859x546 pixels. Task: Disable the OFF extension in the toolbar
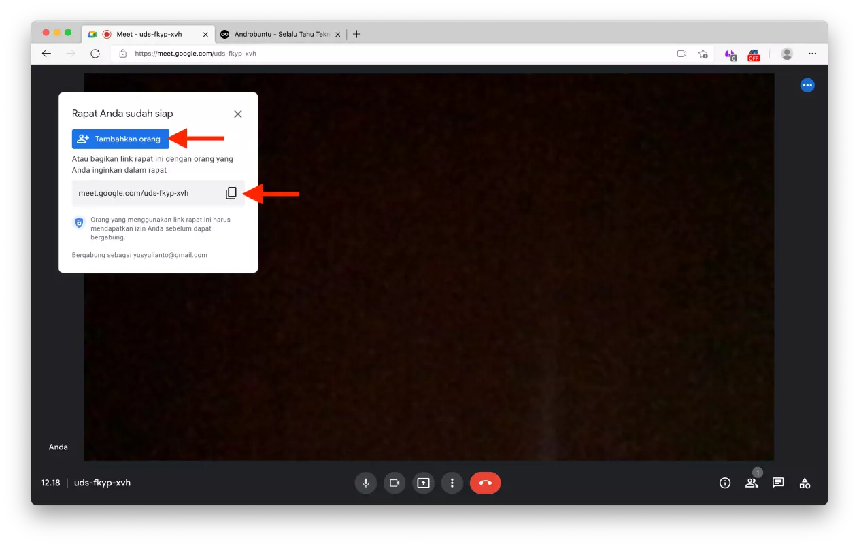754,54
